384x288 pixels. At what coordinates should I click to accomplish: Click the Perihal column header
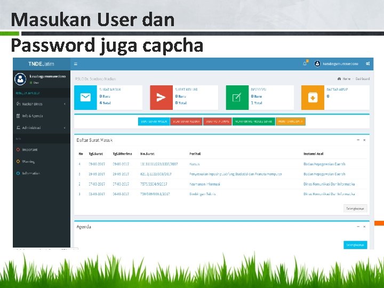(x=195, y=154)
